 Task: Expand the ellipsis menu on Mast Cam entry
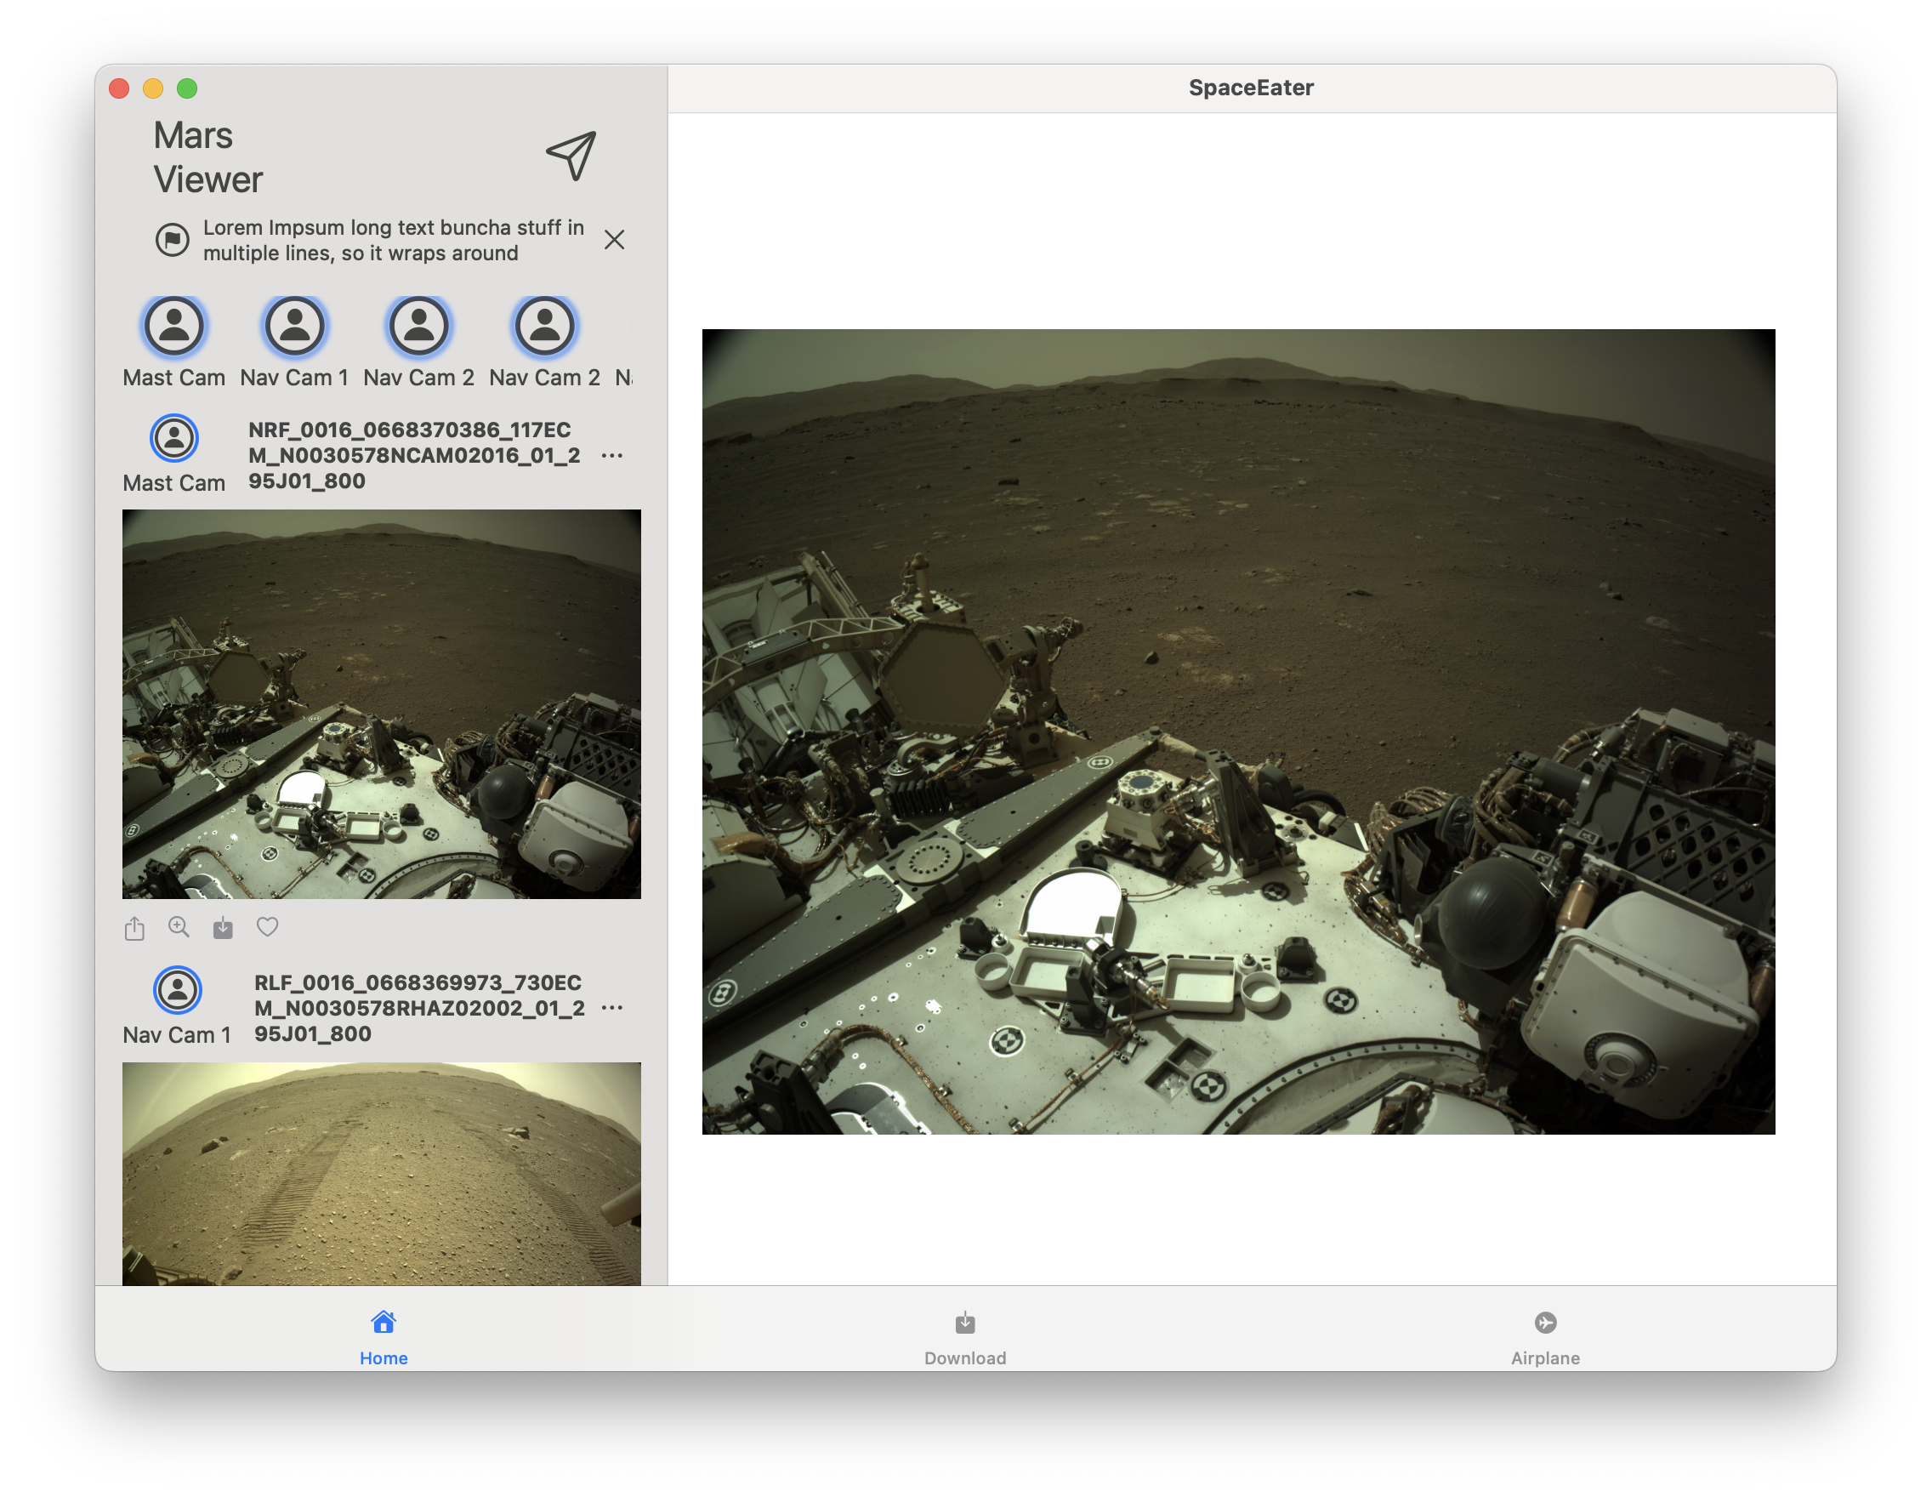tap(611, 455)
